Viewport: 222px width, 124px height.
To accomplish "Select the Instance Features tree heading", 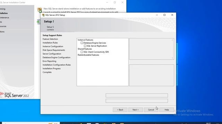I will point(85,40).
